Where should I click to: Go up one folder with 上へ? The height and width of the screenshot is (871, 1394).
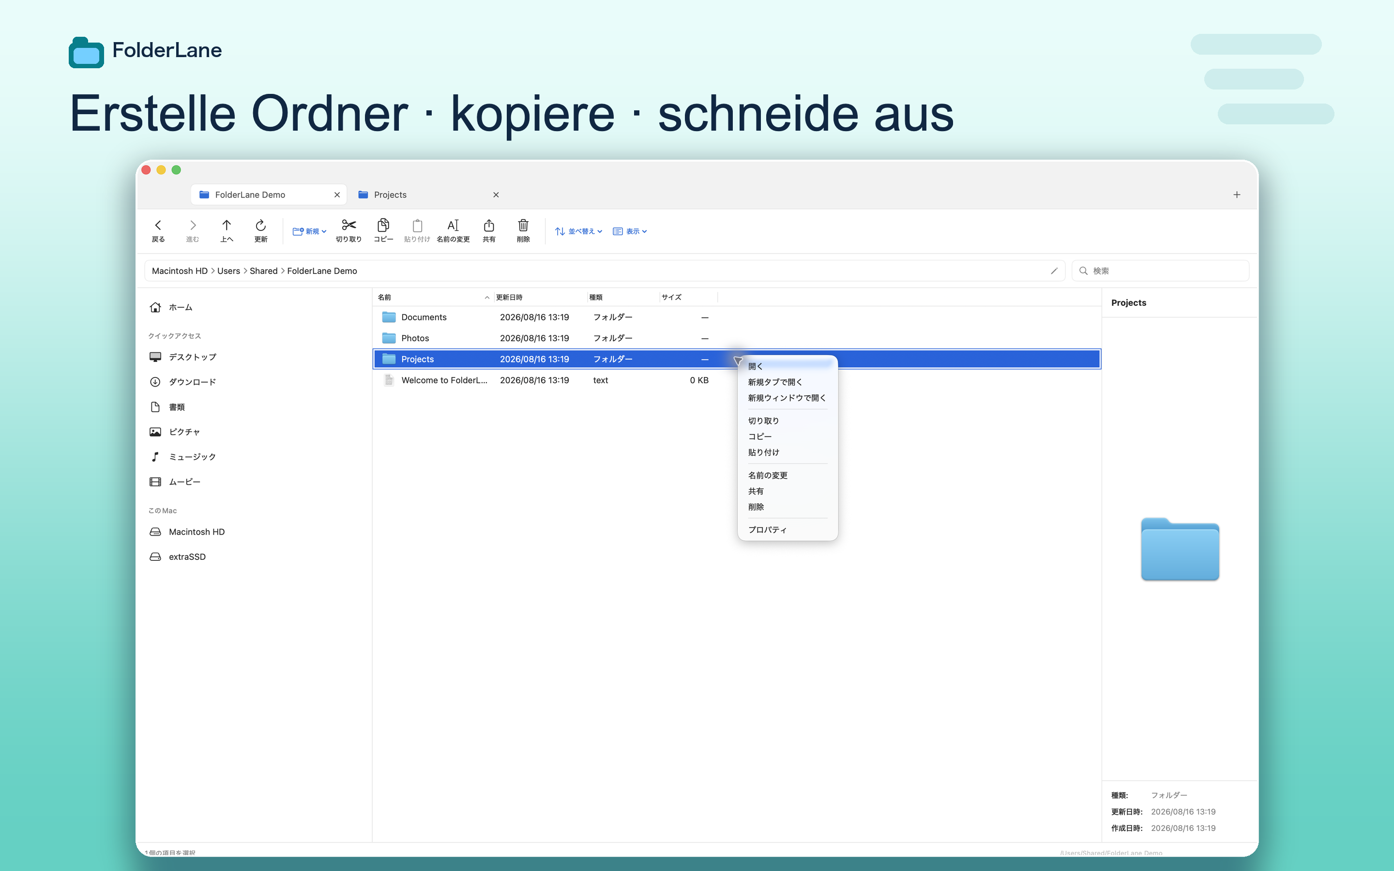point(227,225)
